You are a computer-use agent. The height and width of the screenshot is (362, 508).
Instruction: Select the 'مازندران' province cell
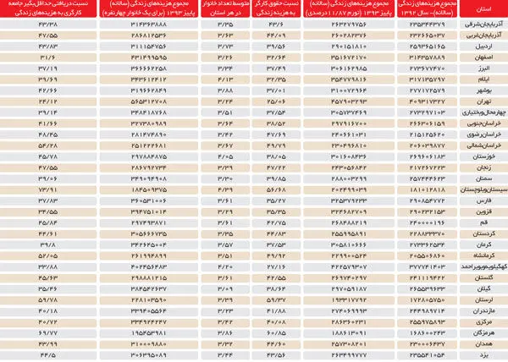coord(483,311)
